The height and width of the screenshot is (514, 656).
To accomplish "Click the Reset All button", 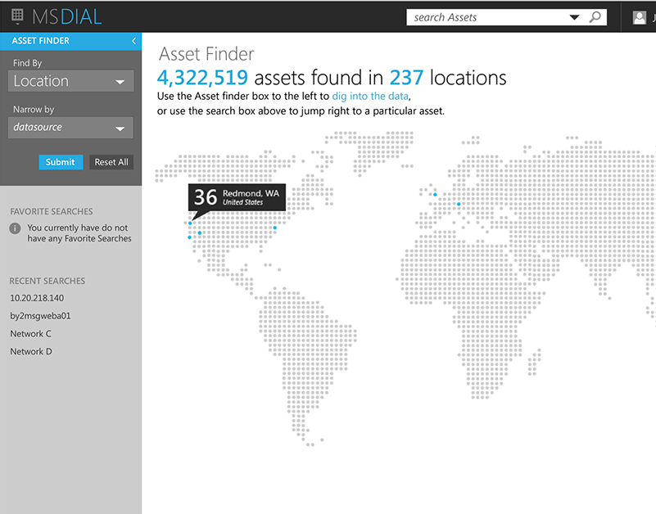I will (x=111, y=162).
